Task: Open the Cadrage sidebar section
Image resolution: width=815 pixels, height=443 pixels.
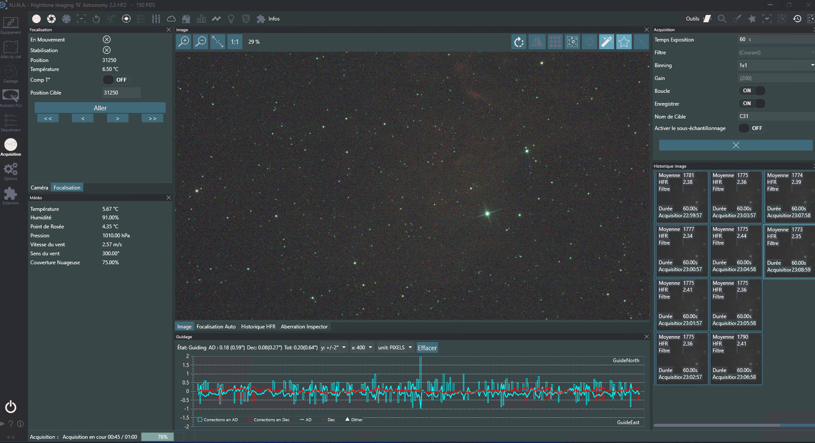Action: click(11, 74)
